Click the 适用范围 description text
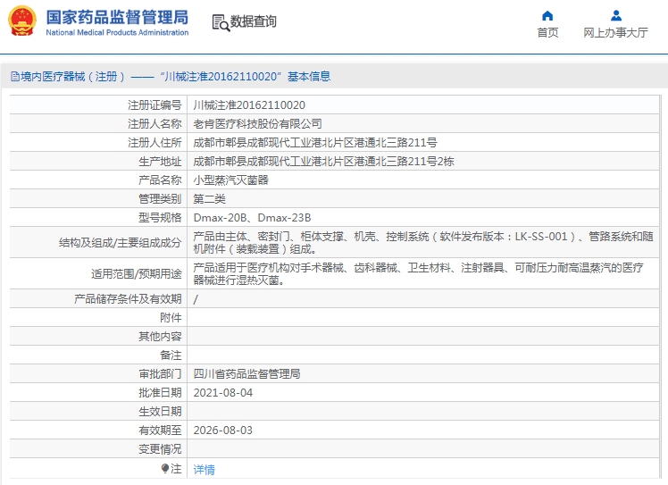This screenshot has height=485, width=668. pos(418,273)
